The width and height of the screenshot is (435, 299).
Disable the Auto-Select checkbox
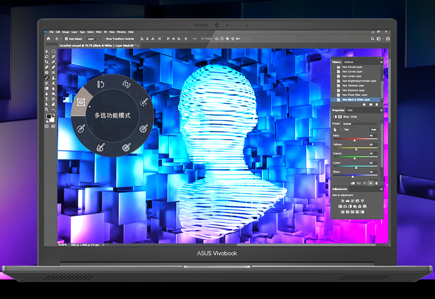tap(66, 39)
